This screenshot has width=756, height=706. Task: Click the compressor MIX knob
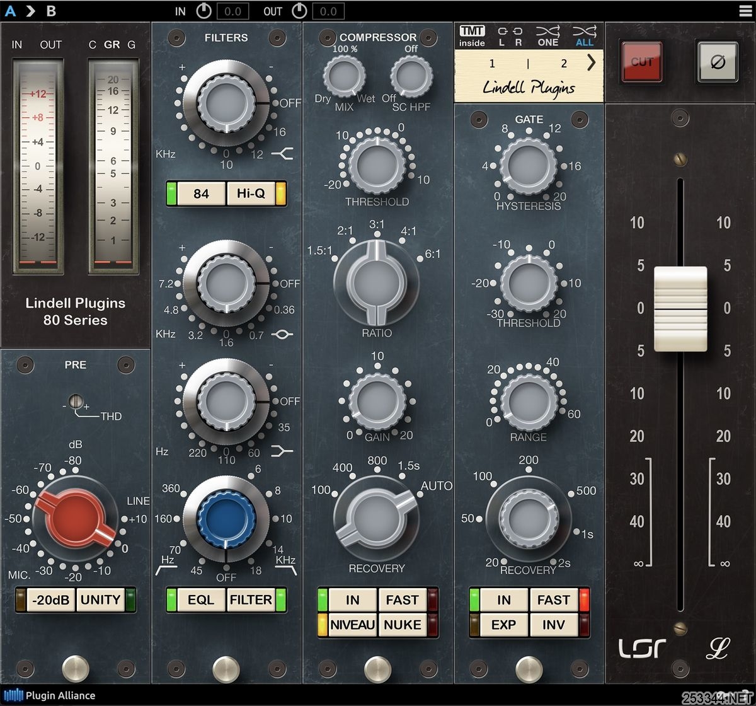click(x=344, y=77)
